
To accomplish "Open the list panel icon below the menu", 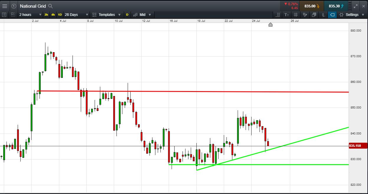I will [x=4, y=14].
